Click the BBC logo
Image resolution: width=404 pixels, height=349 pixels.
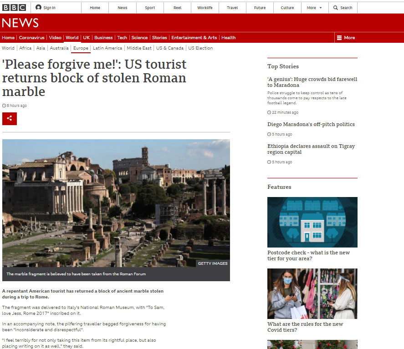[x=14, y=7]
